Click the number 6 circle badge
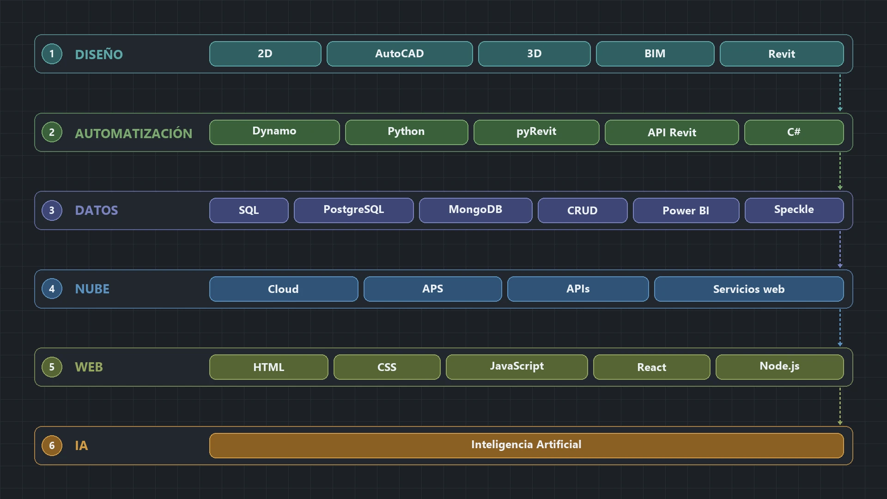The height and width of the screenshot is (499, 887). [x=52, y=446]
